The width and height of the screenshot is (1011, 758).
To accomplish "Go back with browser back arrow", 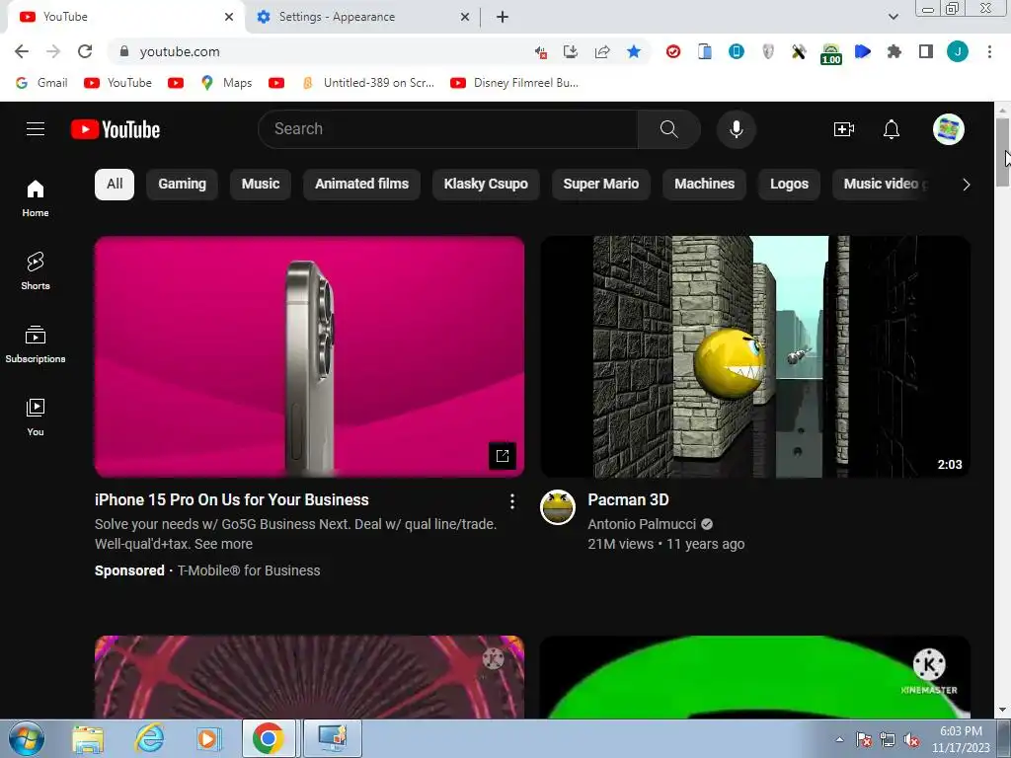I will click(x=22, y=51).
